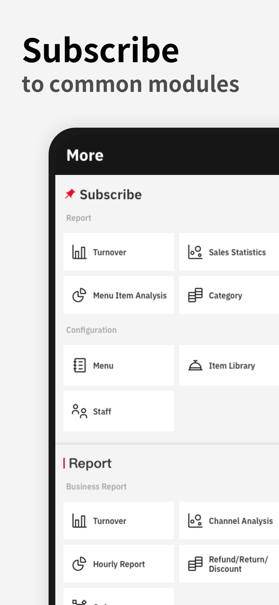The image size is (279, 605).
Task: Open the Menu configuration tile
Action: [x=118, y=365]
